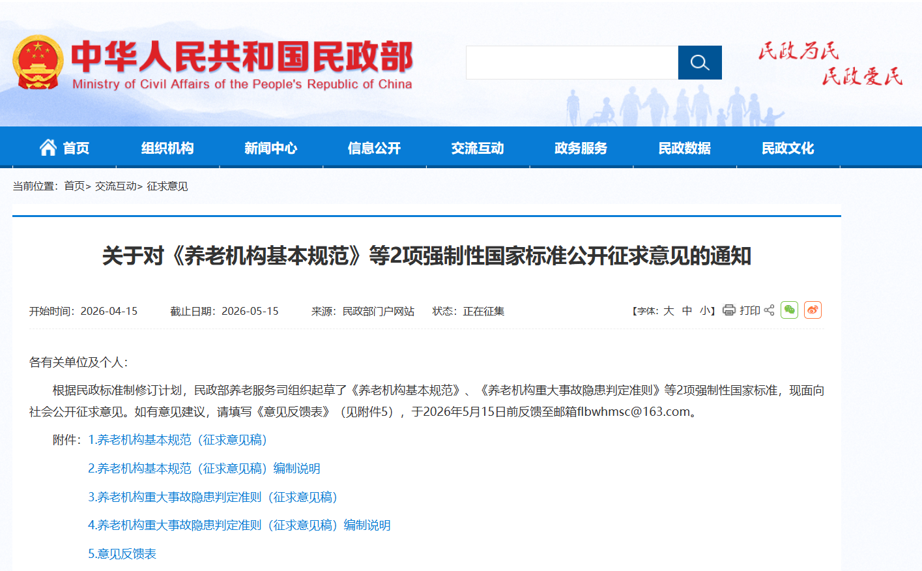This screenshot has height=571, width=922.
Task: Open 首页 in the blue navigation bar
Action: click(x=65, y=148)
